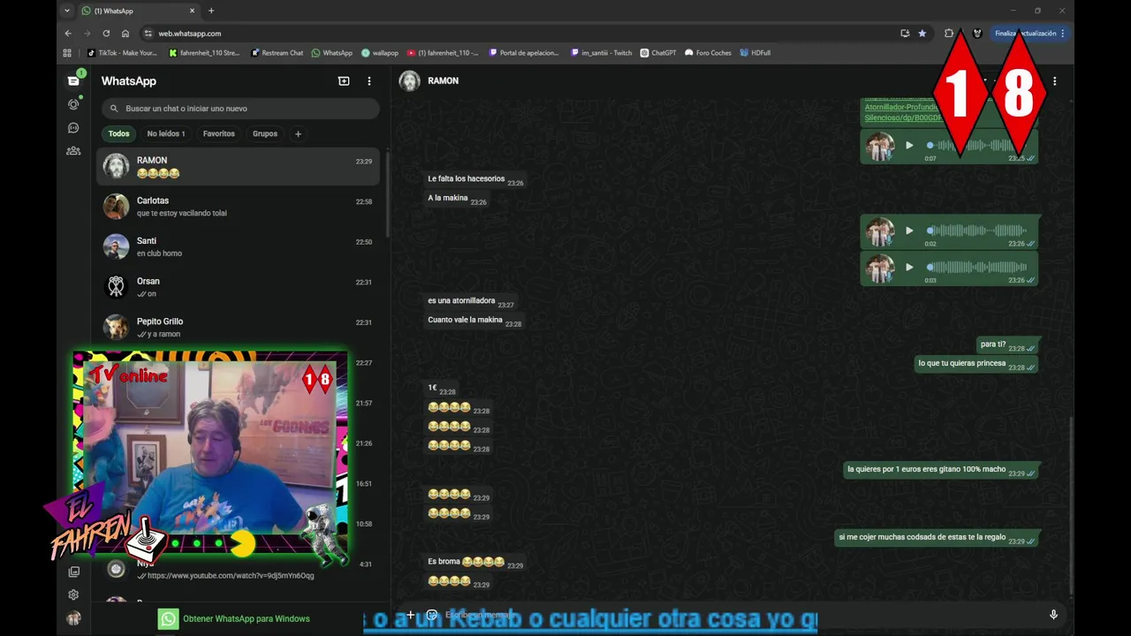Image resolution: width=1131 pixels, height=636 pixels.
Task: Open the Portal de apelacion bookmark
Action: 524,53
